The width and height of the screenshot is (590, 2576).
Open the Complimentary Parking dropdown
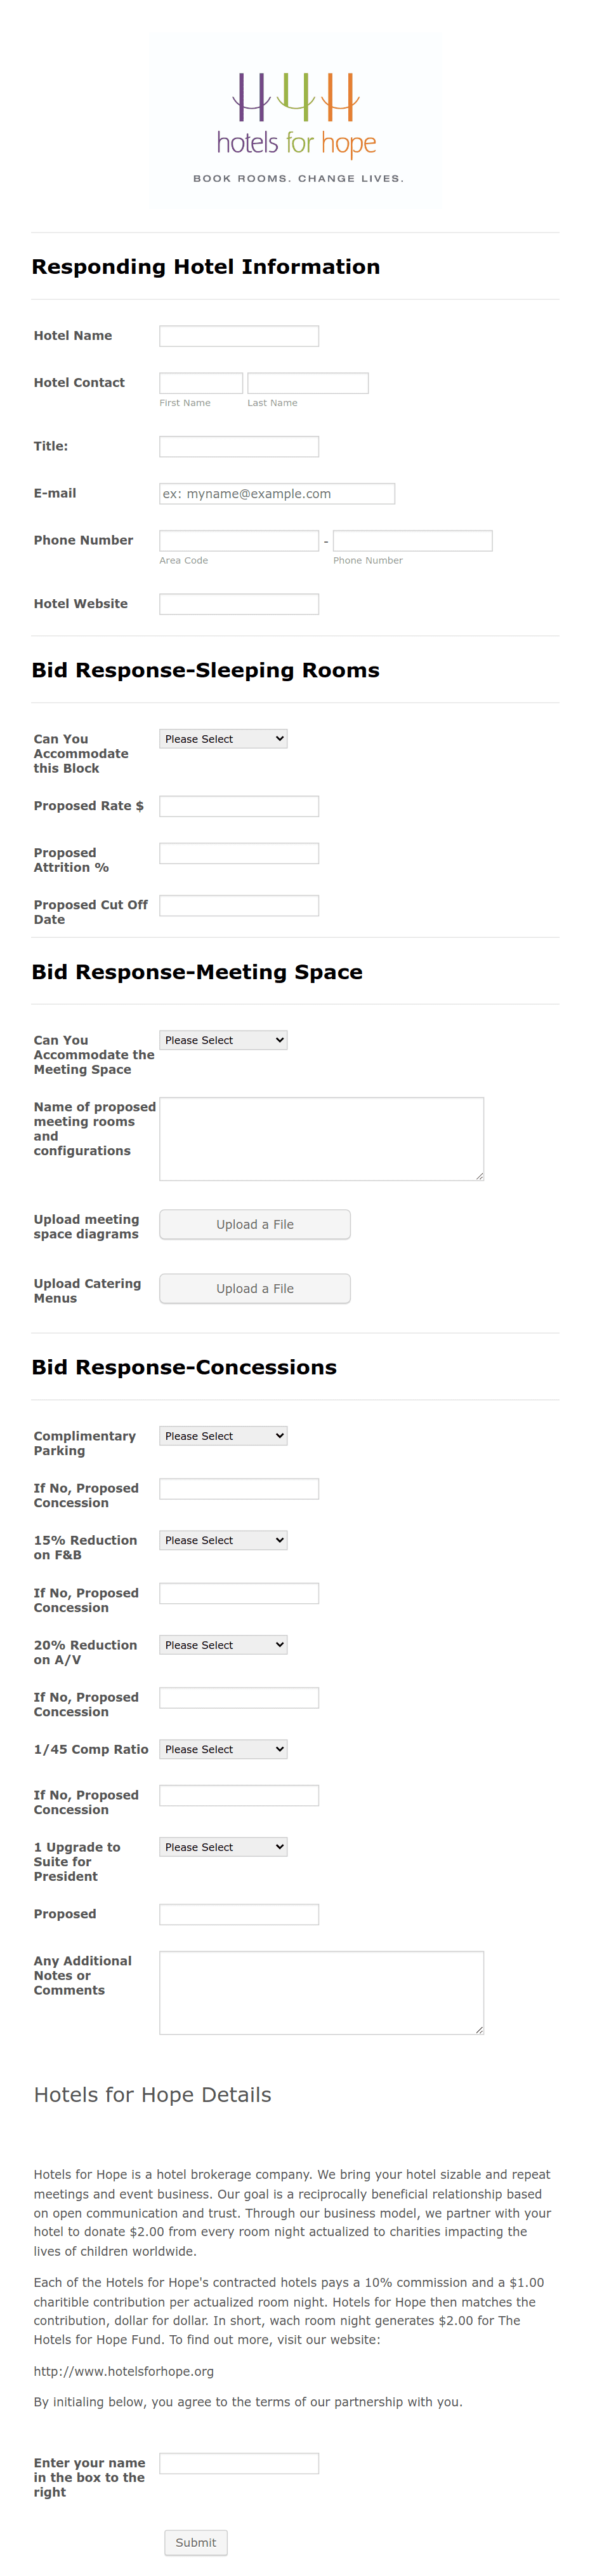tap(223, 1435)
